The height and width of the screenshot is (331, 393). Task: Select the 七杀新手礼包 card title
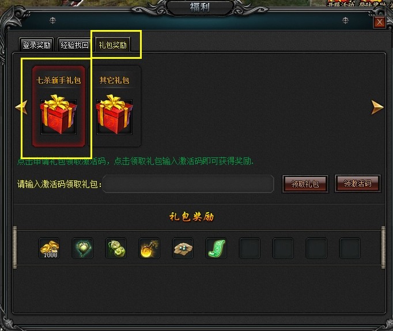(58, 80)
